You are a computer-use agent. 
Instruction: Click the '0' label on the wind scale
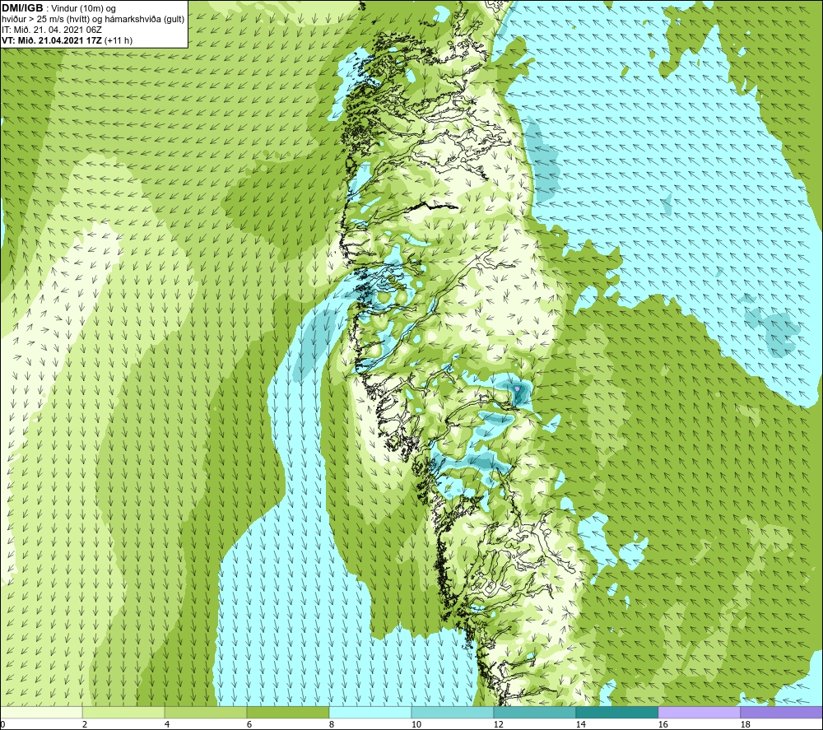[x=3, y=724]
